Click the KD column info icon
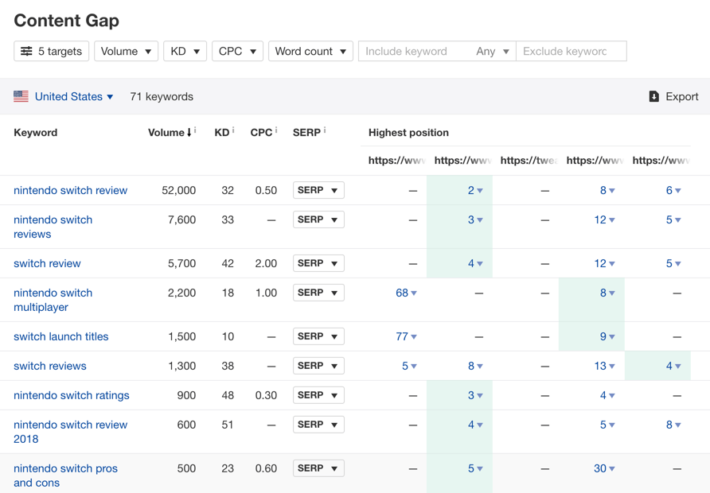710x493 pixels. 233,130
